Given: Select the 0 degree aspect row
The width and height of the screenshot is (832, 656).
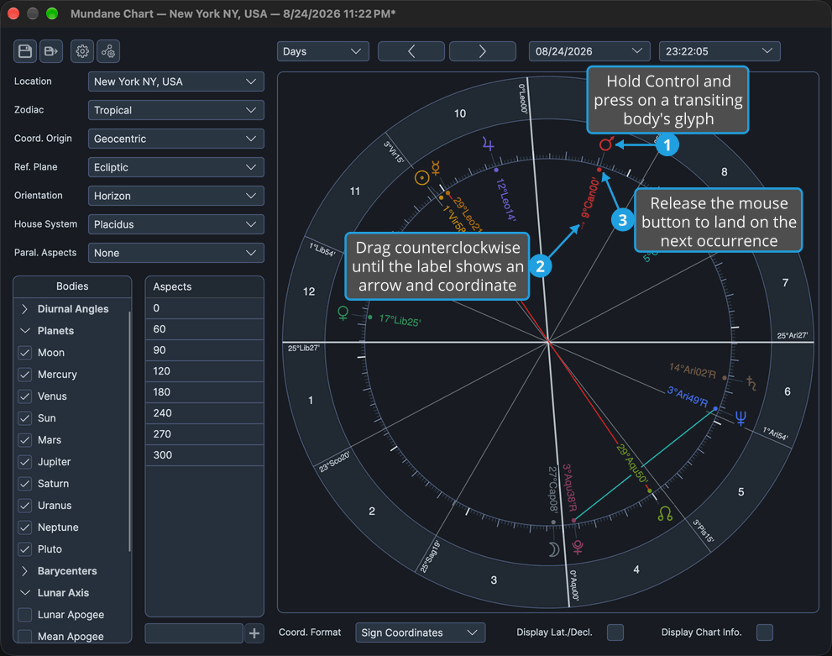Looking at the screenshot, I should [204, 308].
